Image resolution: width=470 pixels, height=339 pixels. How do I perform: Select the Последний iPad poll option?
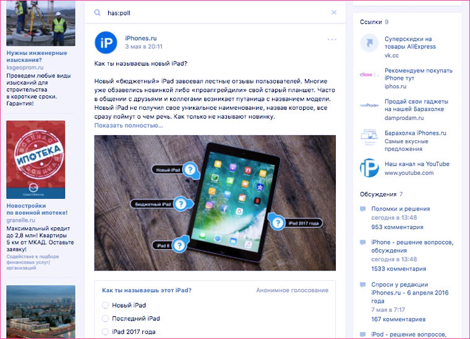[x=130, y=319]
